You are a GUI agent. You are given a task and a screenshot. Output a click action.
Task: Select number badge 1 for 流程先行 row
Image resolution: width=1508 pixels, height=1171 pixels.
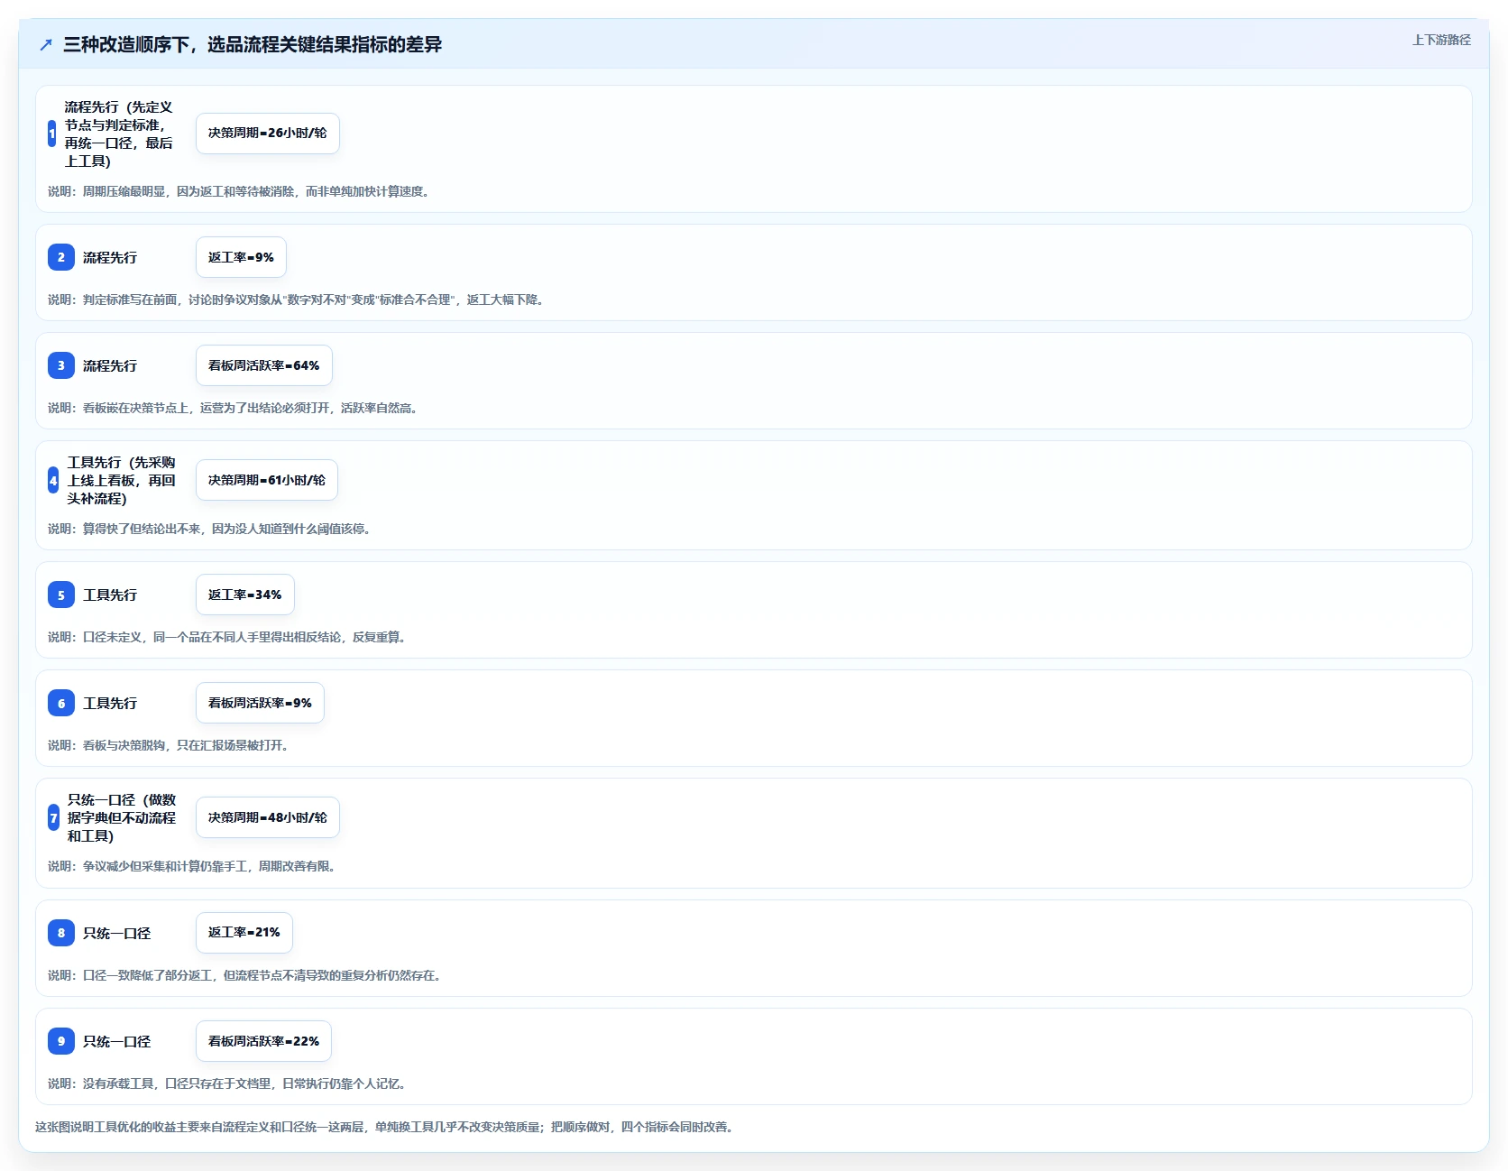[52, 134]
